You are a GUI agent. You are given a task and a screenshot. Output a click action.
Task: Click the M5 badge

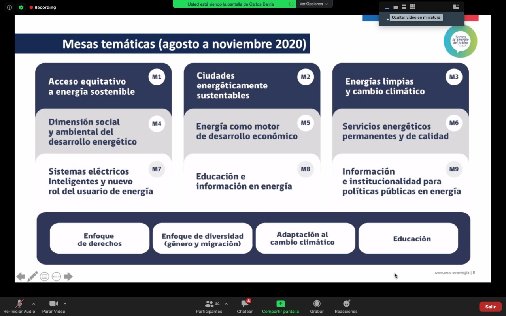305,123
